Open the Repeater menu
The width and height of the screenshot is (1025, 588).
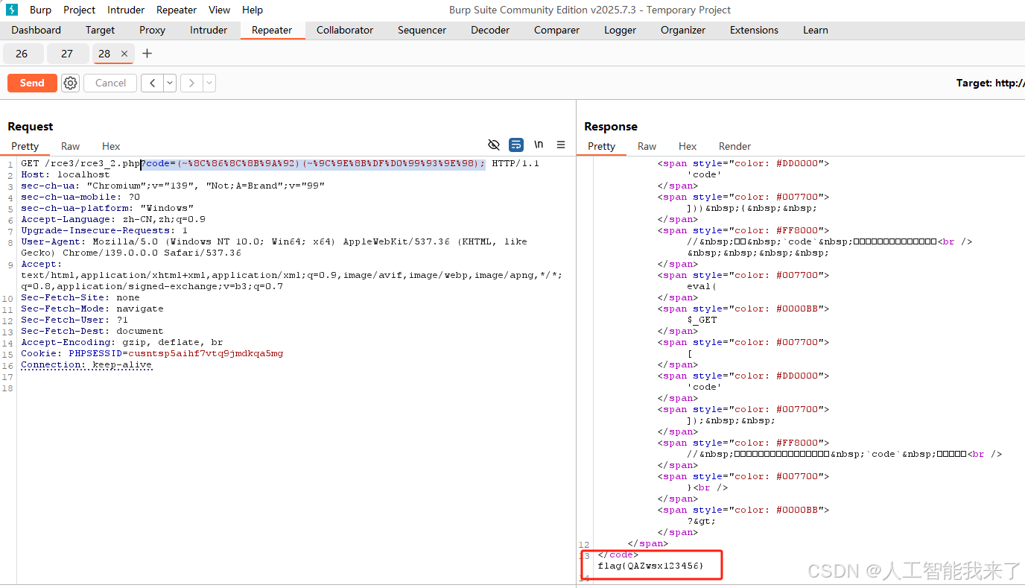click(177, 10)
